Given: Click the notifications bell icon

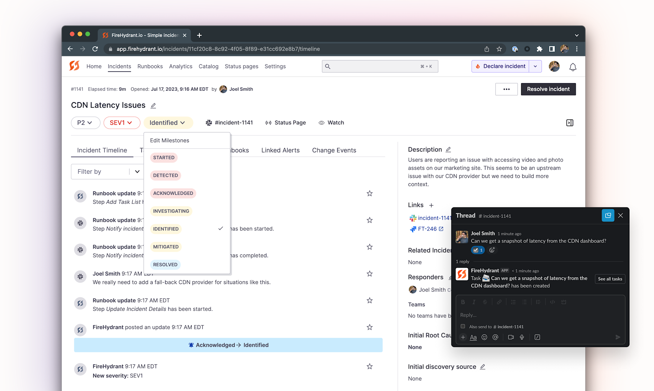Looking at the screenshot, I should click(x=573, y=67).
